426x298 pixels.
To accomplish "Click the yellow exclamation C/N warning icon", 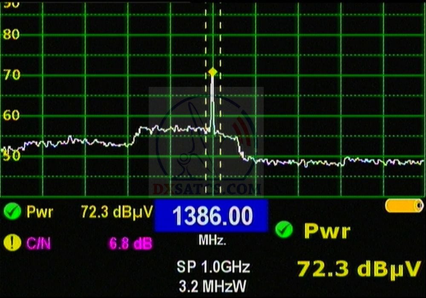I will [x=13, y=243].
